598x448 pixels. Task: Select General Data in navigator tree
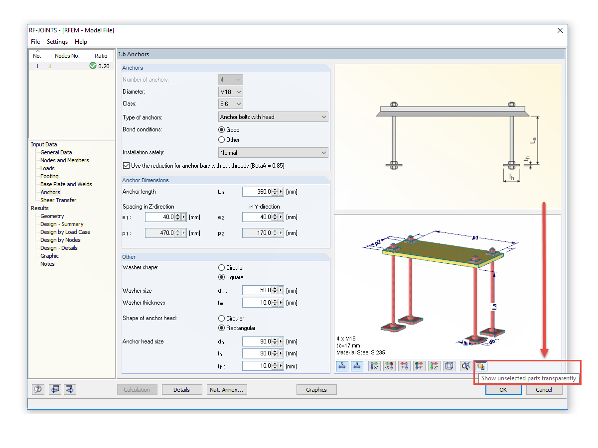pos(56,152)
